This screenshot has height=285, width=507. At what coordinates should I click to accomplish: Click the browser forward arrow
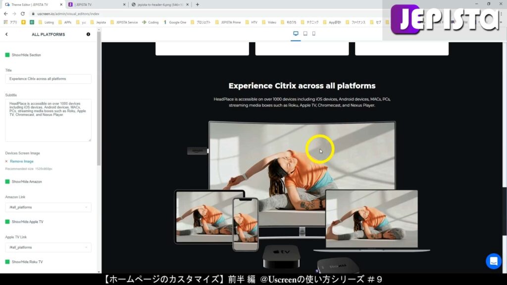click(x=14, y=13)
